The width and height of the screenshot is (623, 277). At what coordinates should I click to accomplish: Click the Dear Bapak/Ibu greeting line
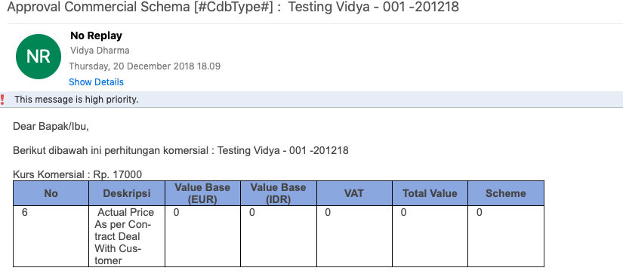coord(51,127)
